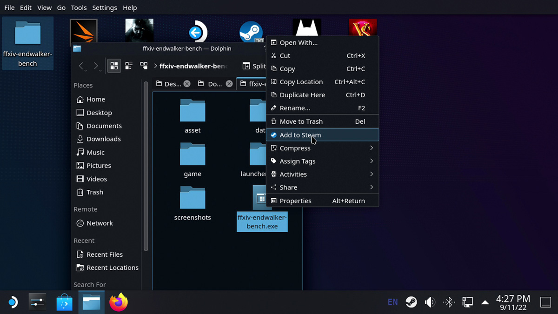Open the application launcher on taskbar
558x314 pixels.
point(12,302)
